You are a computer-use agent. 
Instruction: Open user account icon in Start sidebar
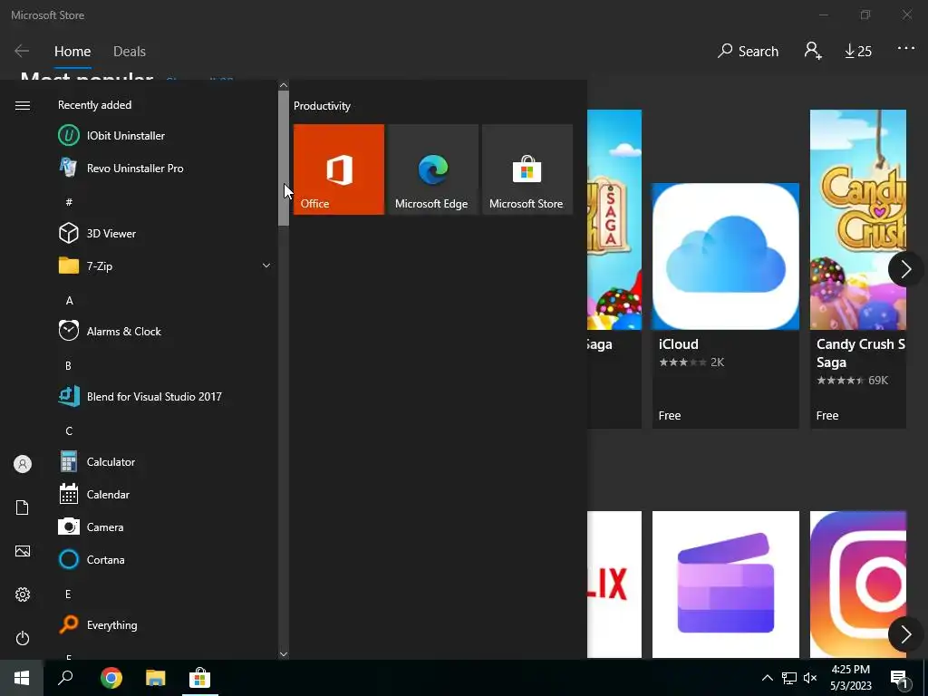23,464
